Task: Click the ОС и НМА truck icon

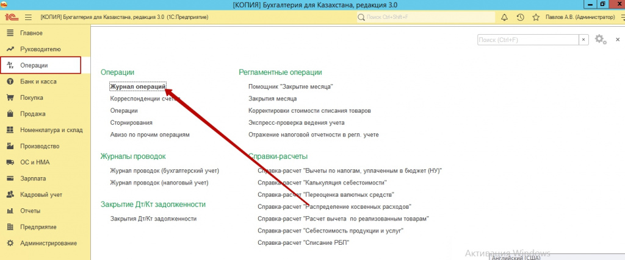Action: tap(11, 163)
